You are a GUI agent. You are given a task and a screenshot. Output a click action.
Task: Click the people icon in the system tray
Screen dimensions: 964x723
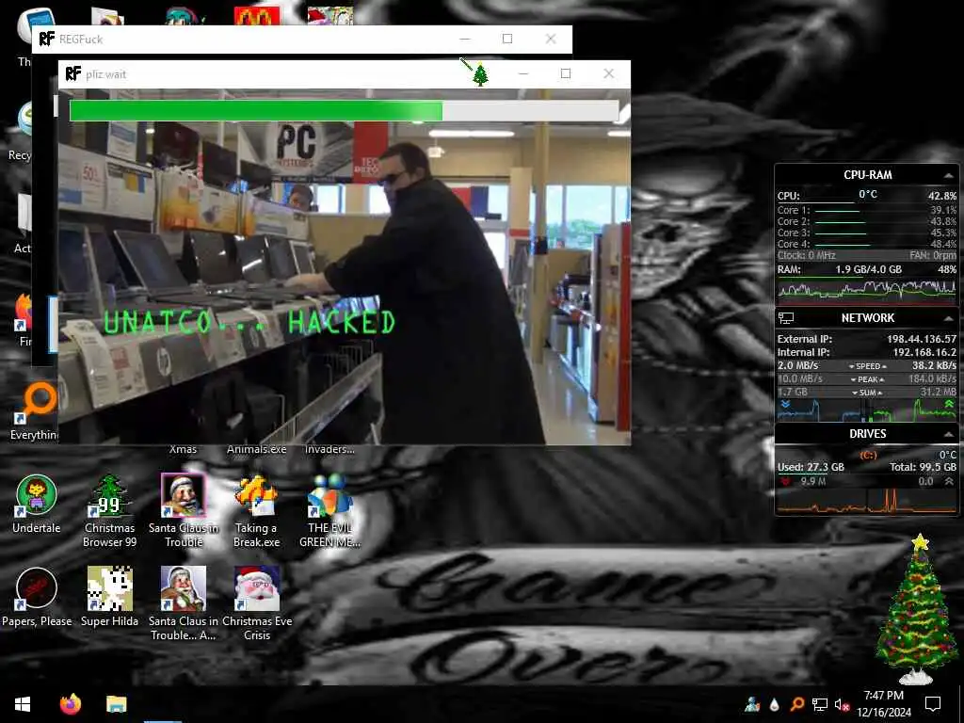tap(752, 704)
